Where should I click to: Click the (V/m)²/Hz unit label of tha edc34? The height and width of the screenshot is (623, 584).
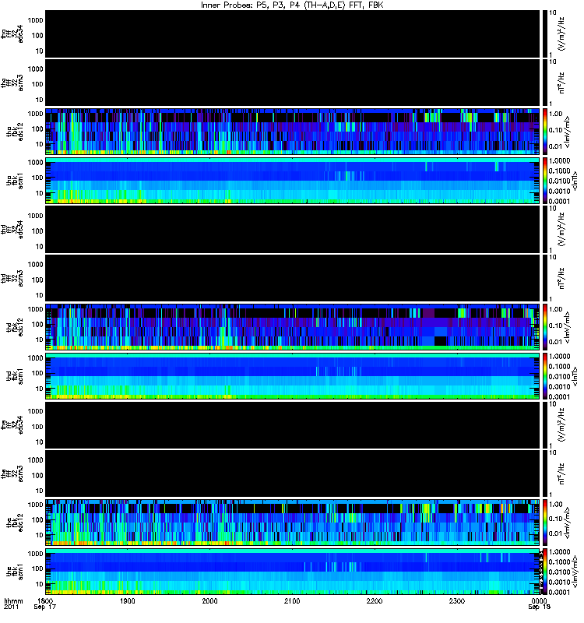click(x=561, y=33)
